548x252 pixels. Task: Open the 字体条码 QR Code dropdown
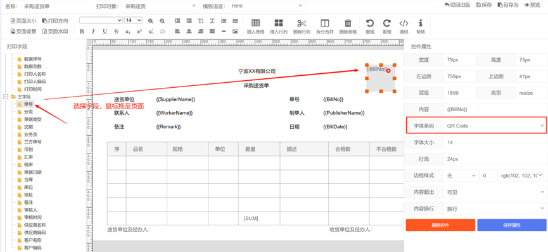click(x=495, y=126)
